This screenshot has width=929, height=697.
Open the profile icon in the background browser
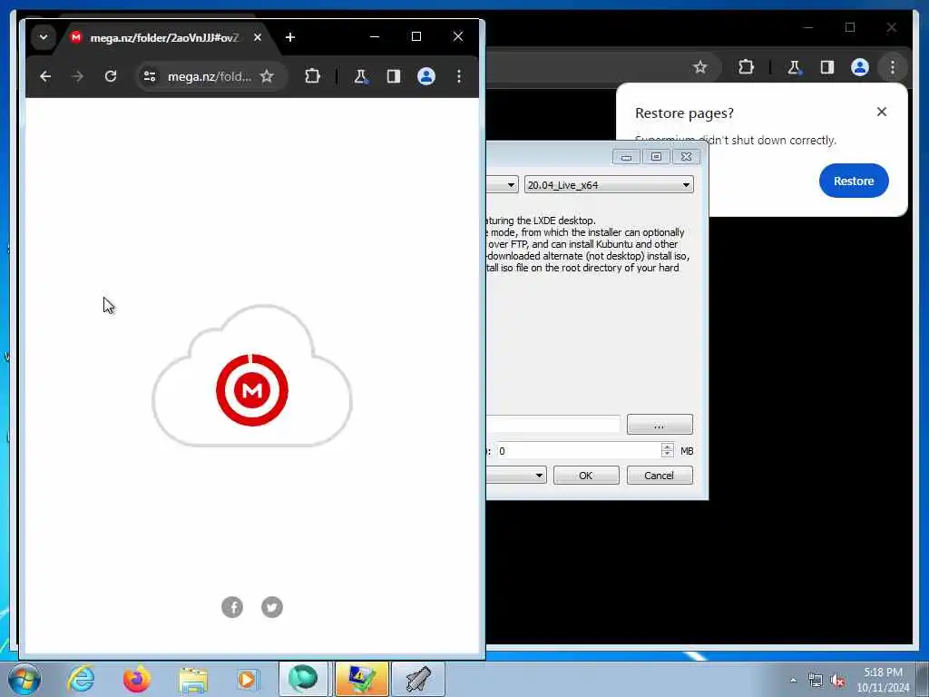(860, 67)
